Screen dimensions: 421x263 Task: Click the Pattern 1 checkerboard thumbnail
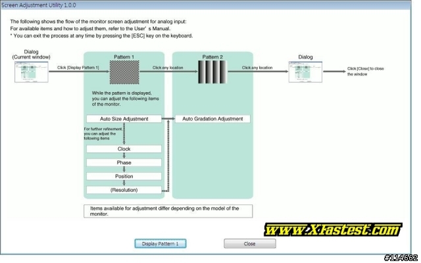point(124,72)
